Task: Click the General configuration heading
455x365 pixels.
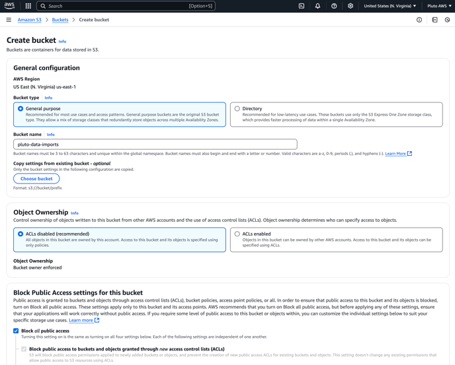Action: coord(46,68)
